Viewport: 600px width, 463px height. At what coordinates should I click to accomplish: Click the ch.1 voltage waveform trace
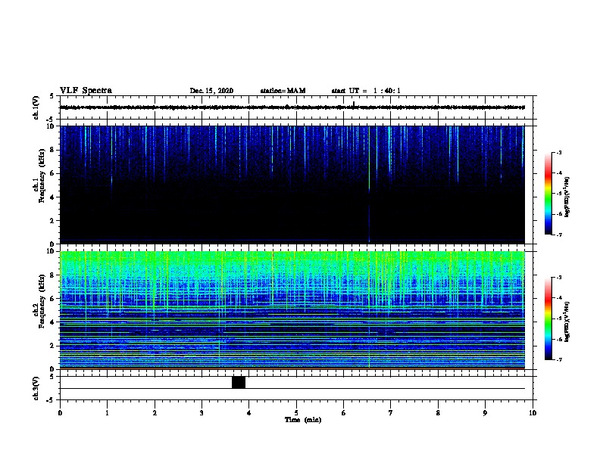tap(292, 107)
